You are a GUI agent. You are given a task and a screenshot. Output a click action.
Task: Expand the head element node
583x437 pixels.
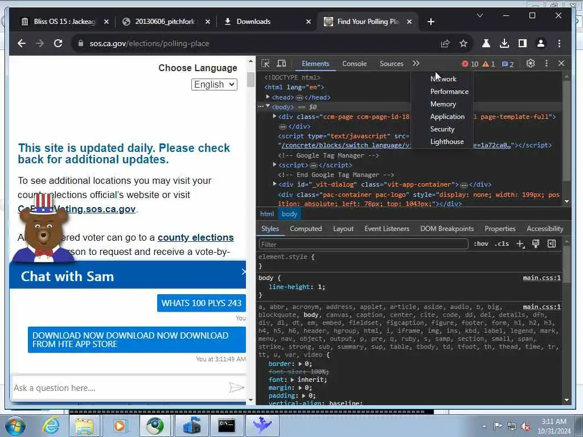(x=268, y=97)
